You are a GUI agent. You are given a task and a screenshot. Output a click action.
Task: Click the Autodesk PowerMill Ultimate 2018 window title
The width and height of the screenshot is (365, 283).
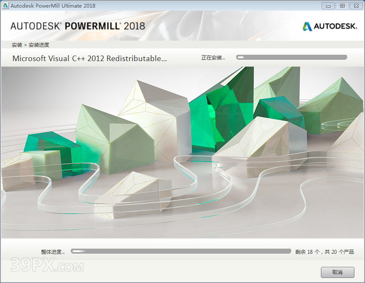click(53, 6)
